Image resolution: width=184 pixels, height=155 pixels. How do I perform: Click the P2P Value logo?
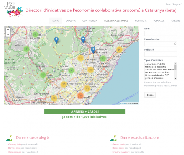tap(14, 10)
